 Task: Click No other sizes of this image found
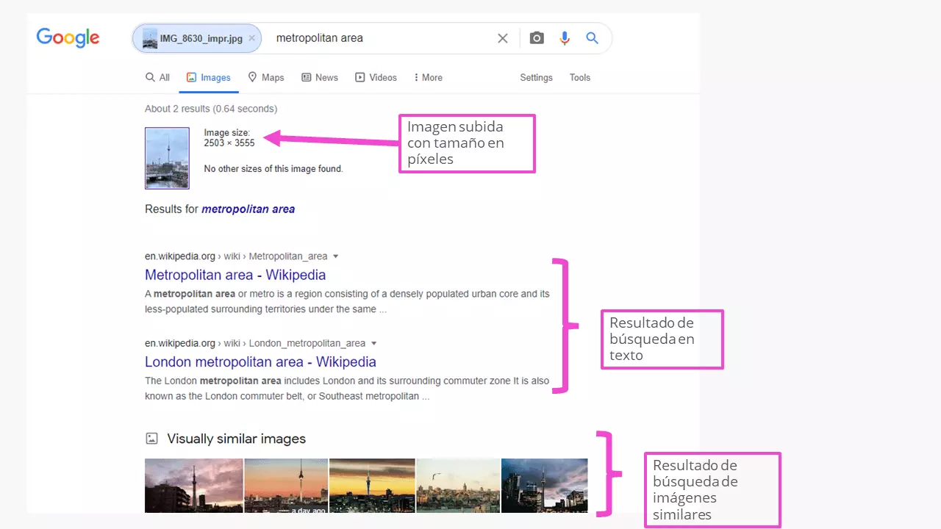[273, 169]
